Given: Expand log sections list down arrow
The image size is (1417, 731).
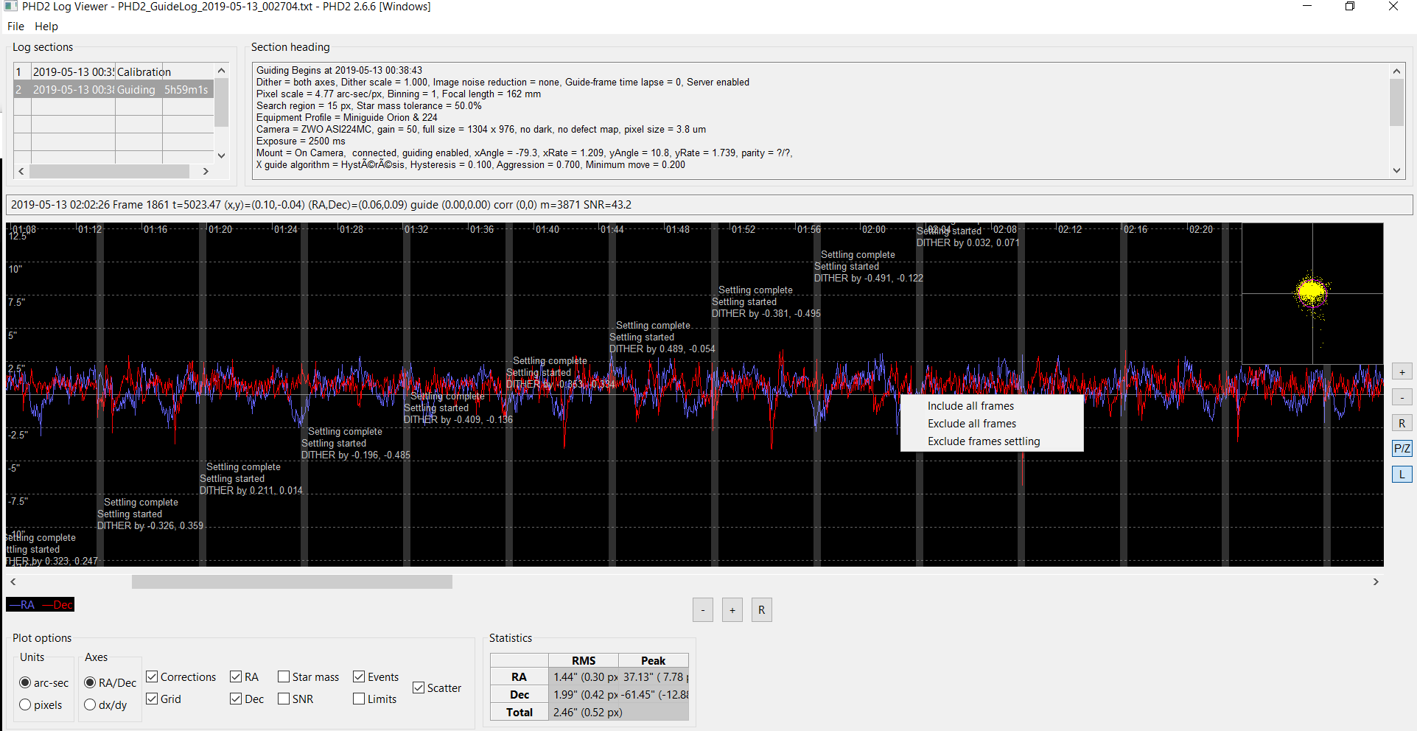Looking at the screenshot, I should tap(221, 155).
